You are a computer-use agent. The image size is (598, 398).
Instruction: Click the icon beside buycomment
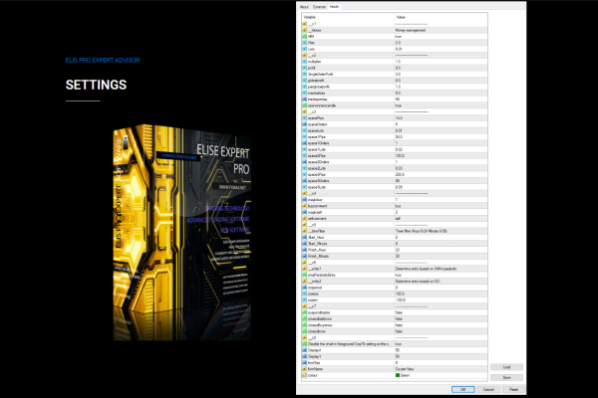304,206
